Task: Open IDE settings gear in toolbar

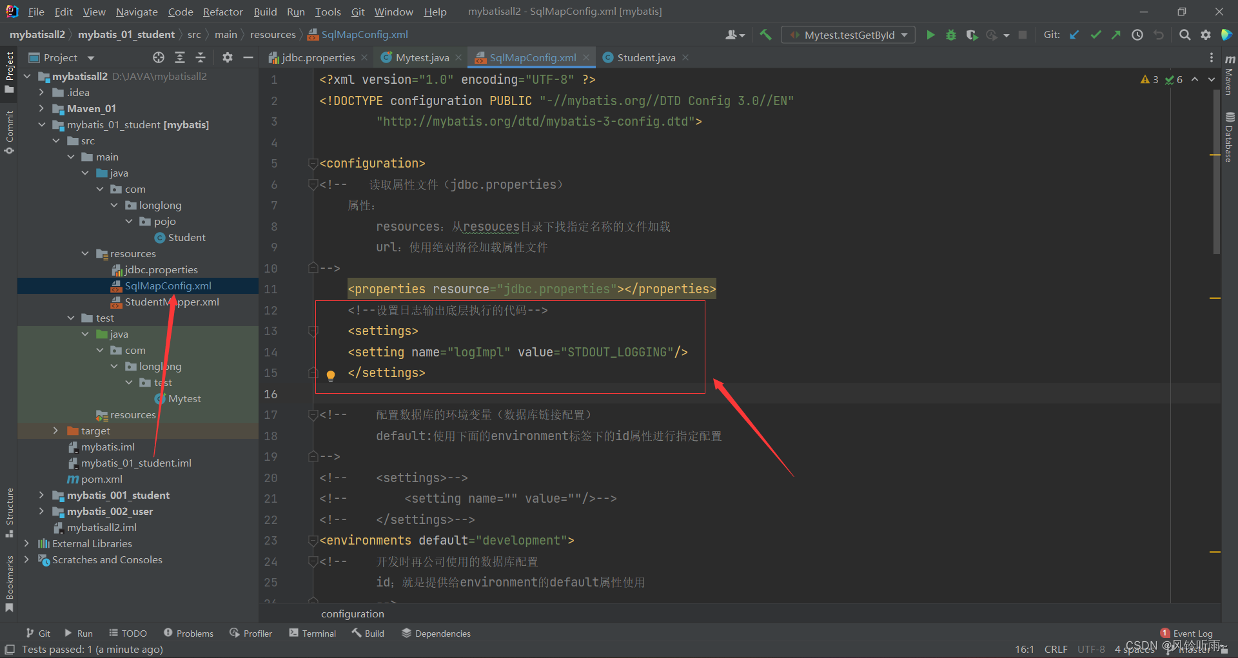Action: pos(1205,35)
